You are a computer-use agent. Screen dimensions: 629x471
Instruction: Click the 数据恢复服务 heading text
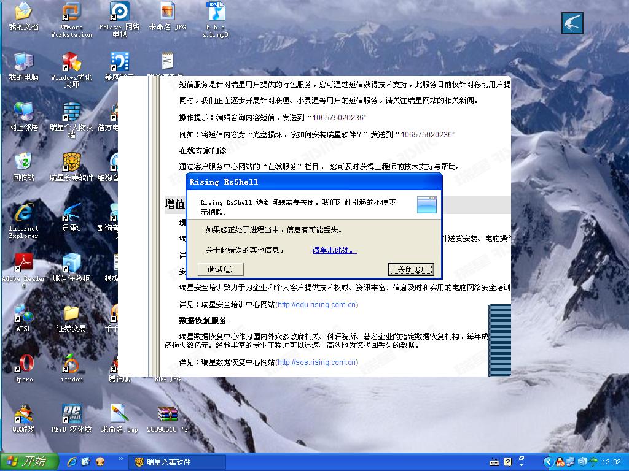pyautogui.click(x=203, y=321)
